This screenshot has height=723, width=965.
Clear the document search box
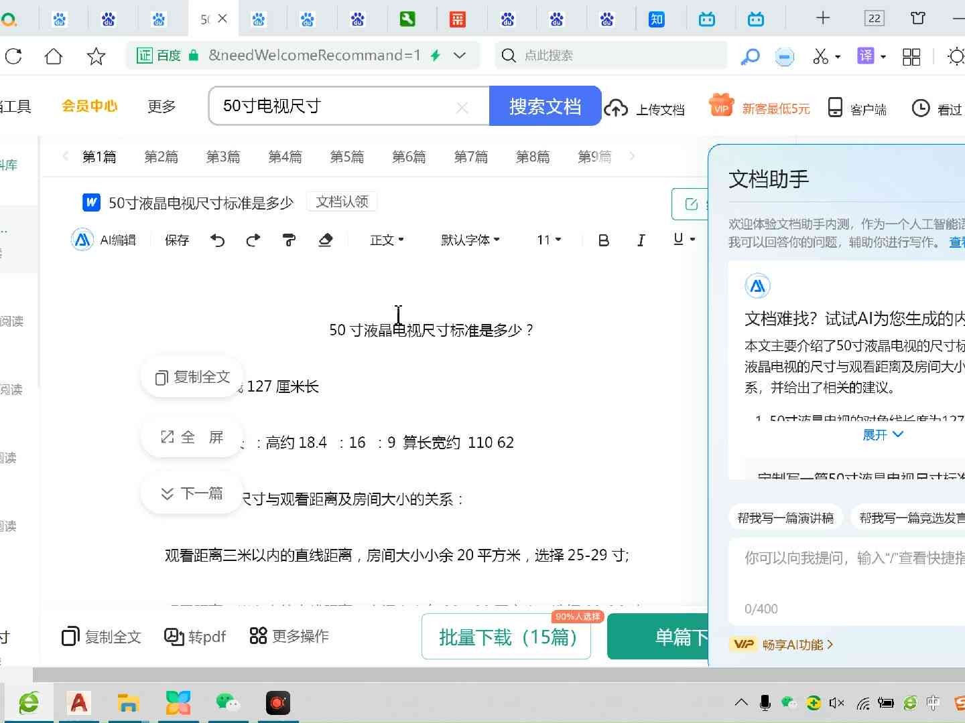click(462, 107)
